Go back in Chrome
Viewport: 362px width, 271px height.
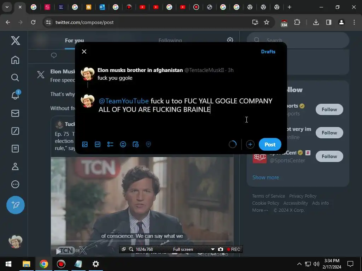point(8,22)
